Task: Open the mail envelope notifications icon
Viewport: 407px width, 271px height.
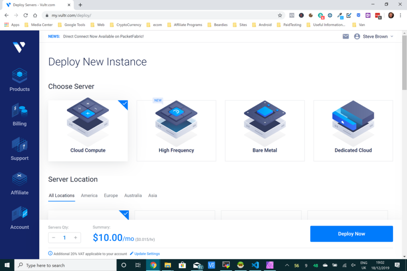Action: point(345,37)
